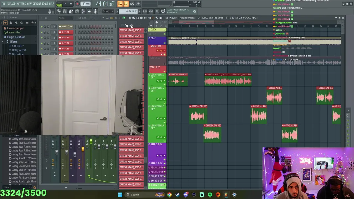
Task: Expand Recent files in browser
Action: pos(14,33)
